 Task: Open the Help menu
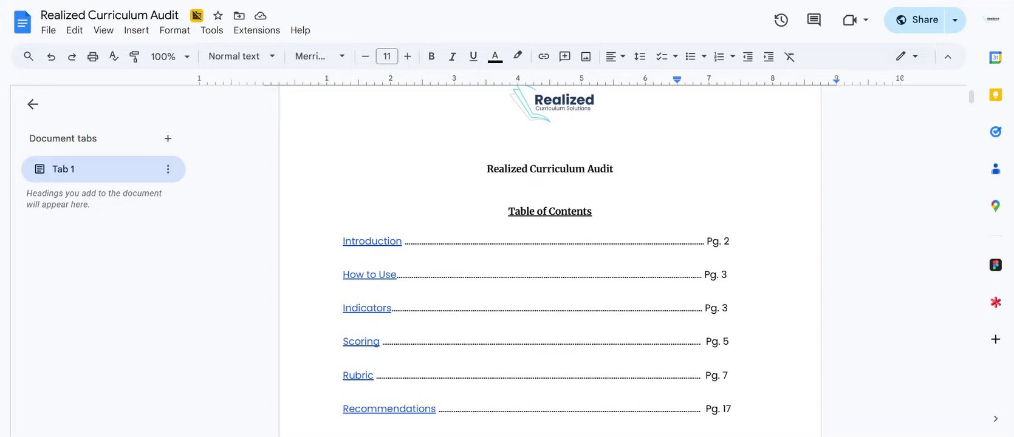(x=300, y=30)
